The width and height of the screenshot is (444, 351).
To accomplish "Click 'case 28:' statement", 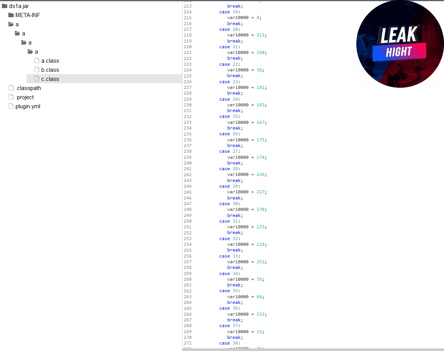I will click(230, 169).
